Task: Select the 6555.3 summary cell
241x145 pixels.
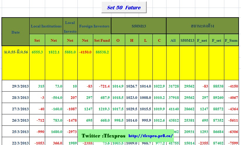Action: tap(37, 52)
